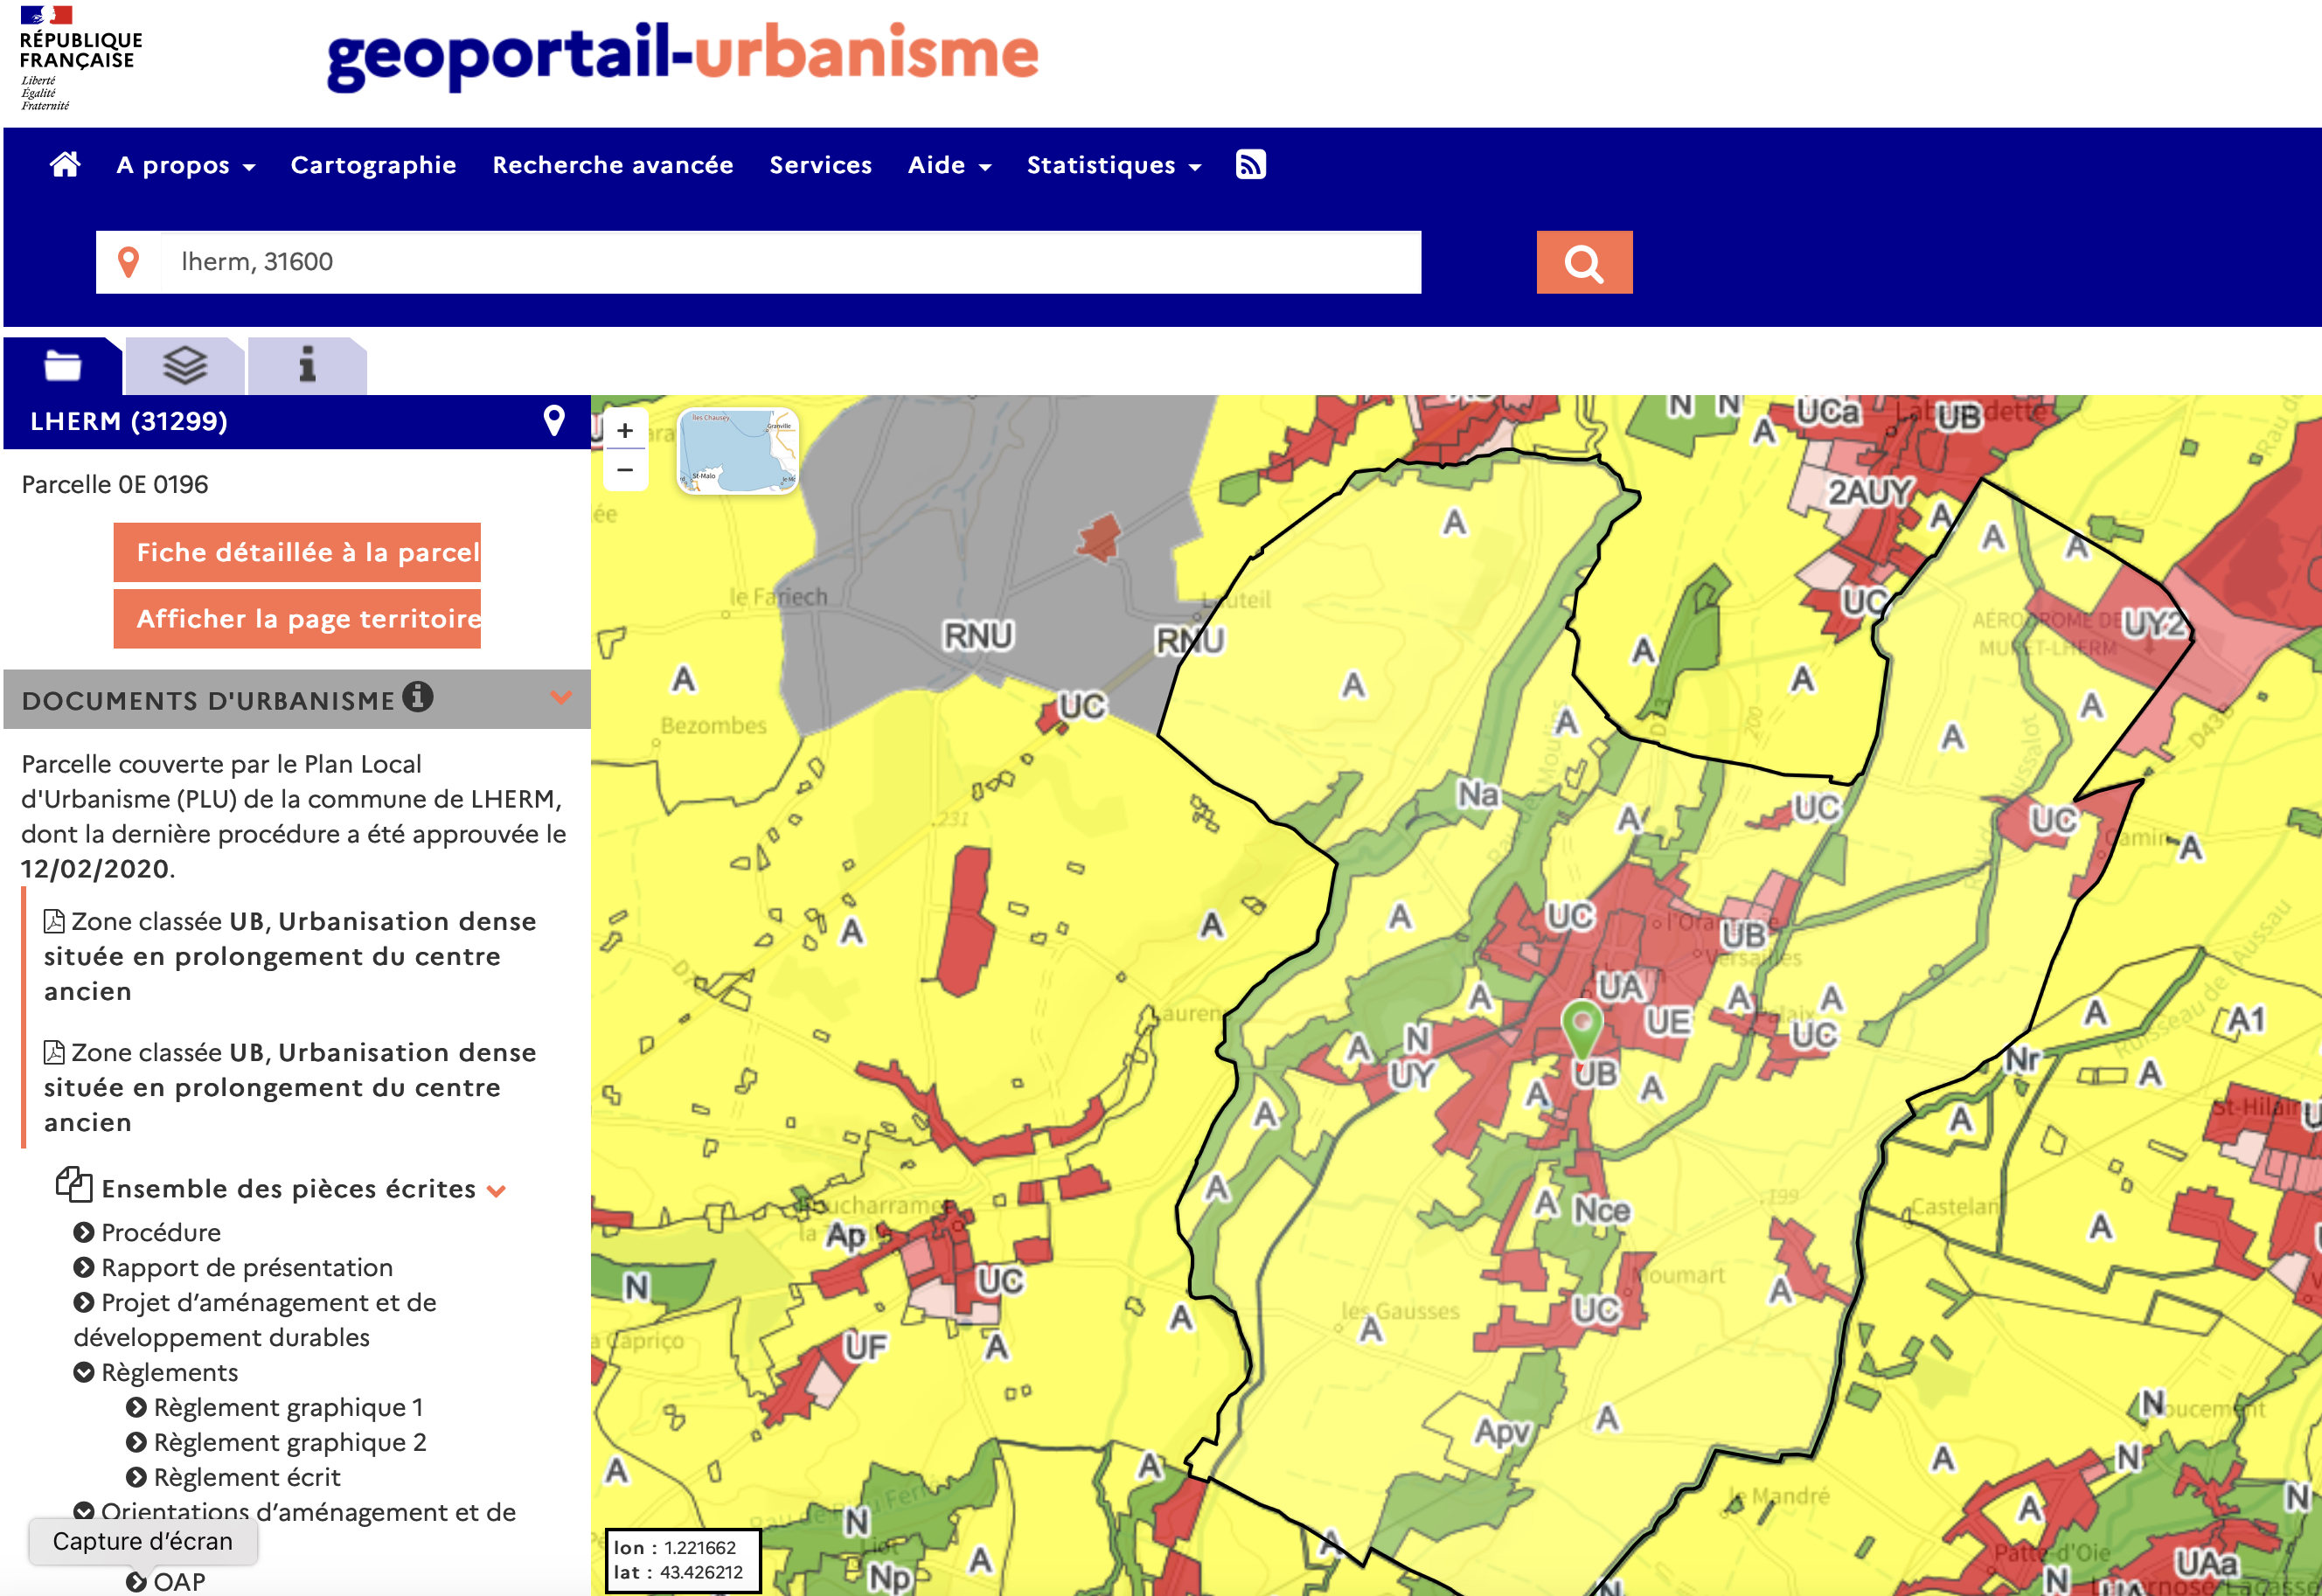Zoom in on the map
The width and height of the screenshot is (2322, 1596).
[x=625, y=431]
